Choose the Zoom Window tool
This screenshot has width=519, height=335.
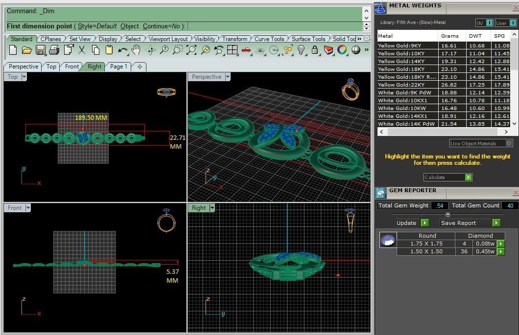178,50
